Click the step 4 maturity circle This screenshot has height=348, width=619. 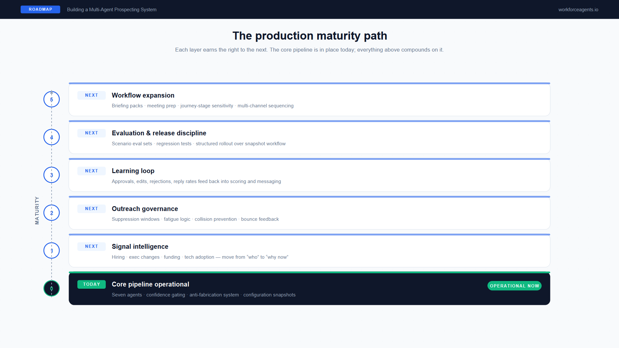point(52,137)
